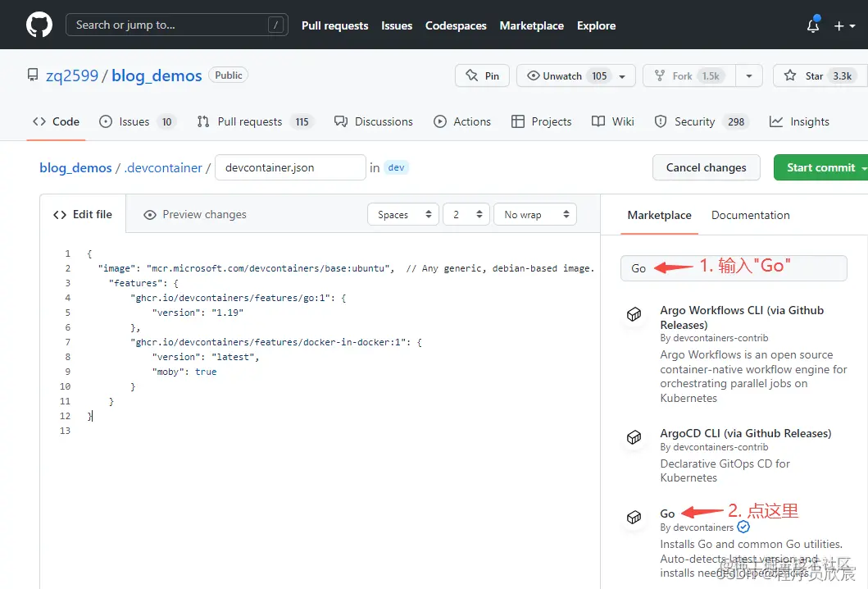Select the Preview changes tab

195,214
